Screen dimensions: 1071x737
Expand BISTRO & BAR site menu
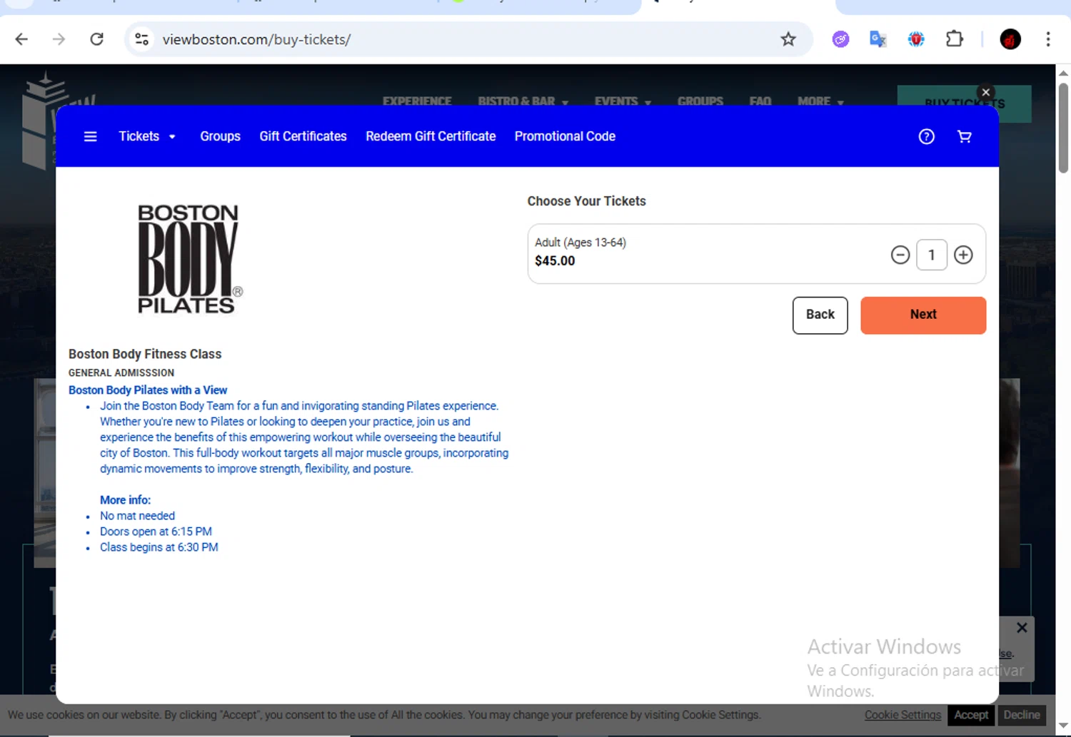click(523, 101)
